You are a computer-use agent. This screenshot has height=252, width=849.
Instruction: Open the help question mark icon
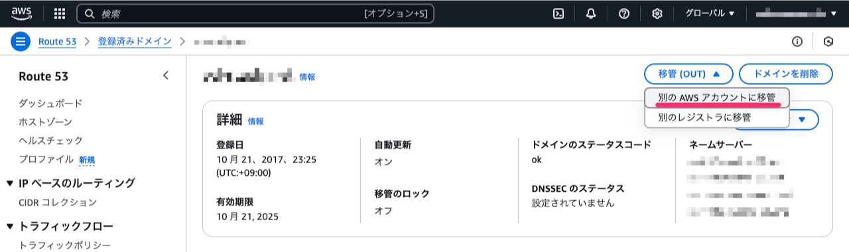(x=623, y=13)
